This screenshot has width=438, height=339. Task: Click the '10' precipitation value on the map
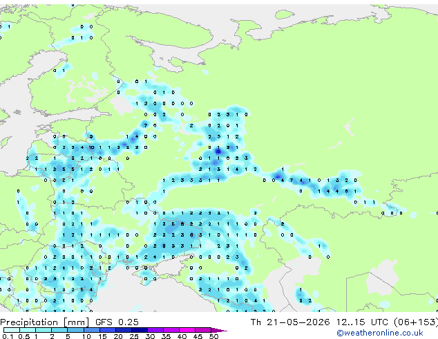(x=91, y=147)
